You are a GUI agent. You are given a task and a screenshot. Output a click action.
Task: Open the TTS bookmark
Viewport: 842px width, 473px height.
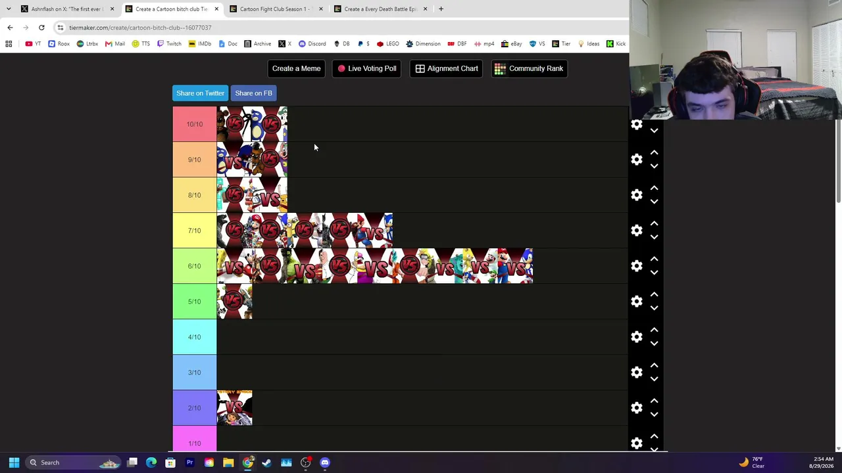coord(141,44)
